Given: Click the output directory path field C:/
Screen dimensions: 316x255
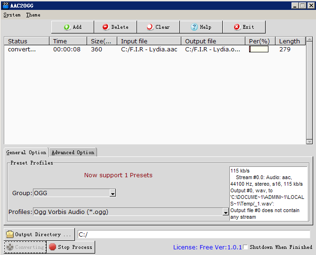Looking at the screenshot, I should pos(194,234).
